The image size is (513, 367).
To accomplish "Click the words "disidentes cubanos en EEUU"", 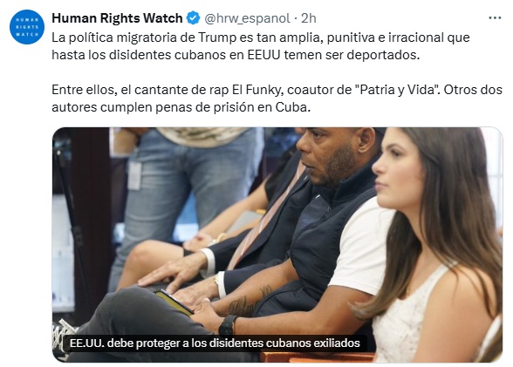I will (195, 55).
